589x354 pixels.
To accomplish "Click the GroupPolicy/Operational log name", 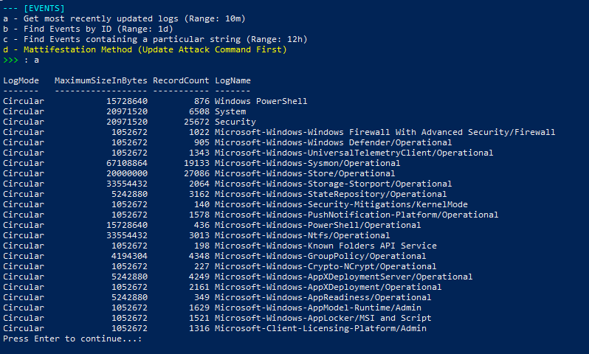I will coord(320,256).
